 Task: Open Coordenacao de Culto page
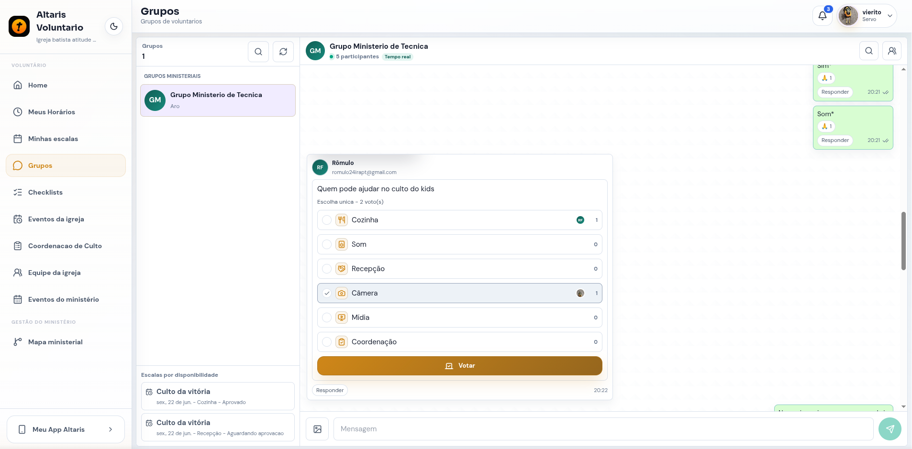(66, 246)
